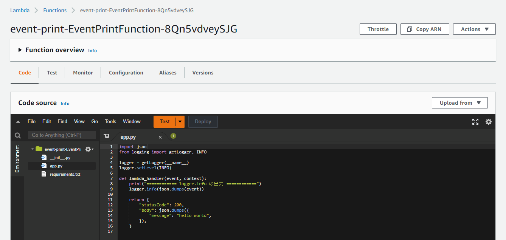Click line number 7 in gutter
The image size is (506, 240).
[x=112, y=178]
